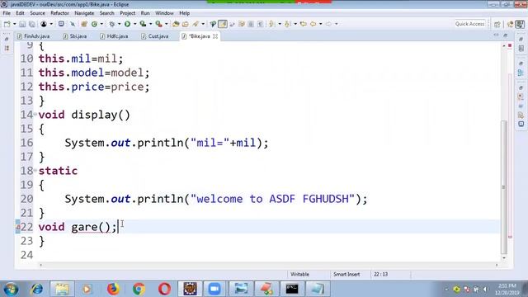Expand the Coverage dropdown arrow

coord(150,24)
